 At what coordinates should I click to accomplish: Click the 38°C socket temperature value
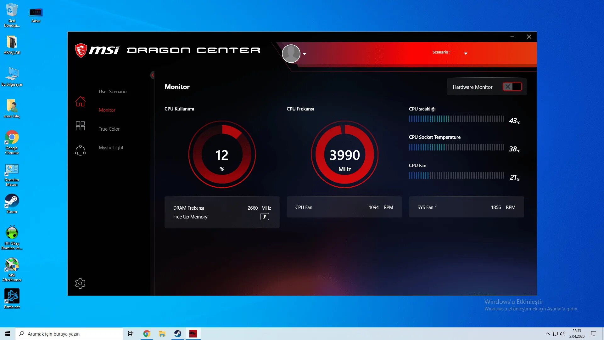pos(515,149)
